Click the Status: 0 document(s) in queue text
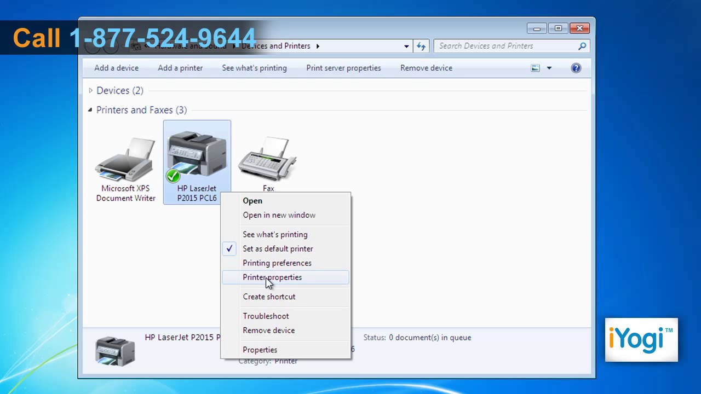This screenshot has width=701, height=394. pyautogui.click(x=417, y=338)
